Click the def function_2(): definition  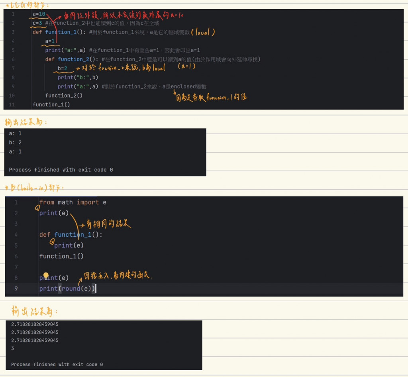tap(72, 59)
